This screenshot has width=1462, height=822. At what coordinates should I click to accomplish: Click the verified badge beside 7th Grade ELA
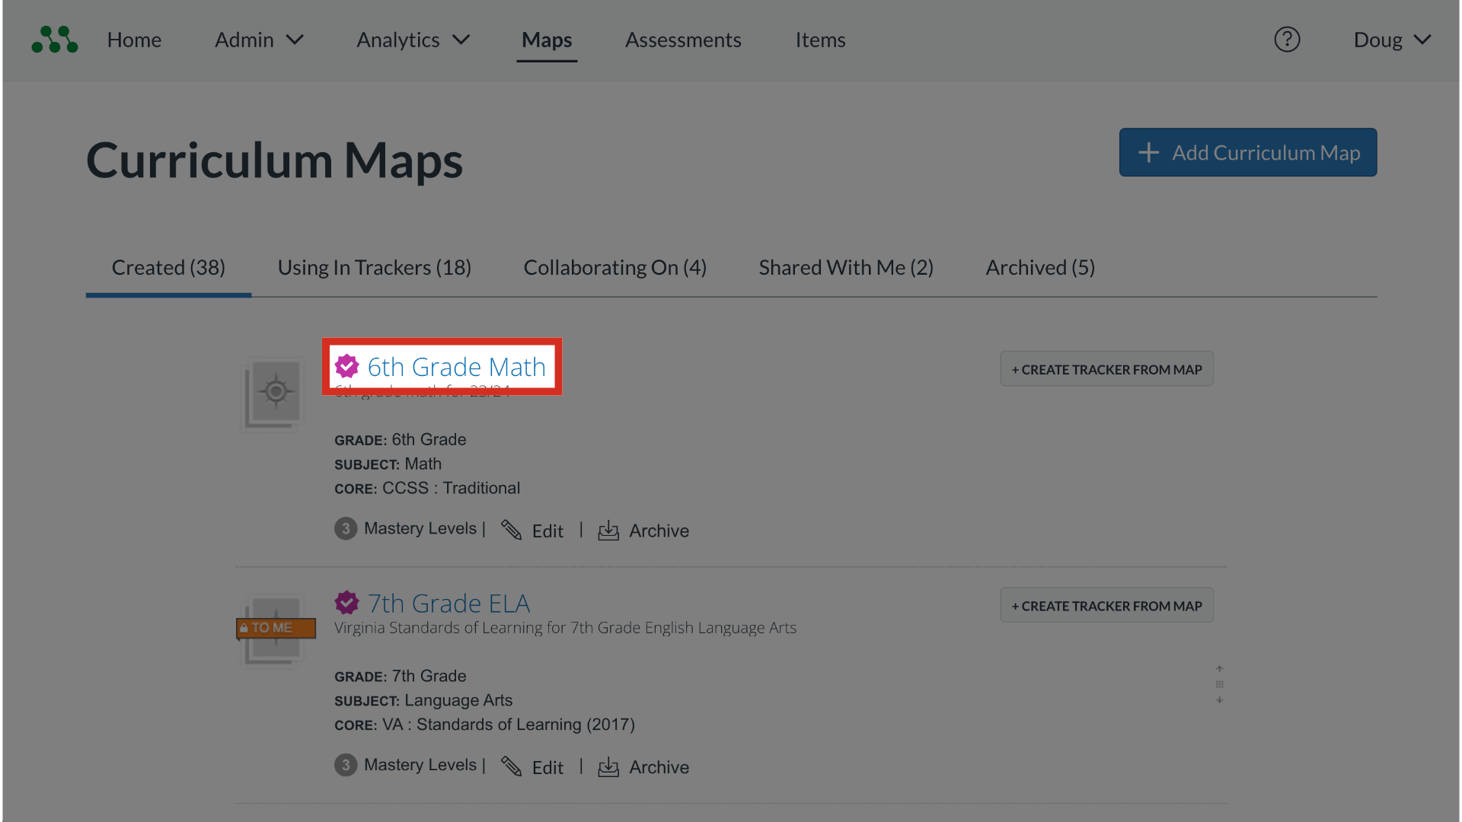347,603
